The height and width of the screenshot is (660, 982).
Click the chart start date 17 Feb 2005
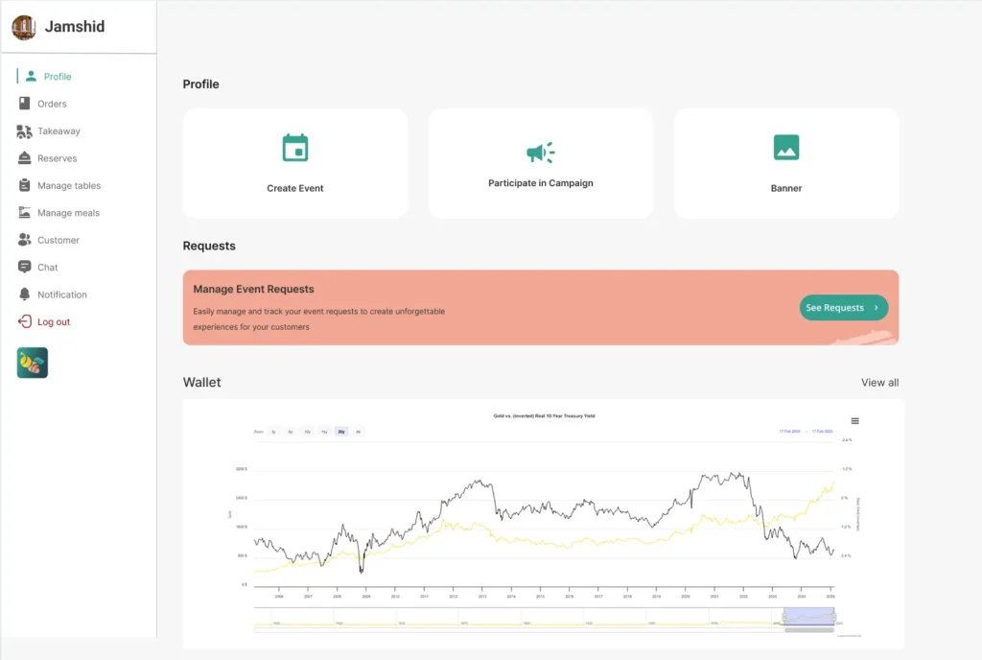click(789, 431)
